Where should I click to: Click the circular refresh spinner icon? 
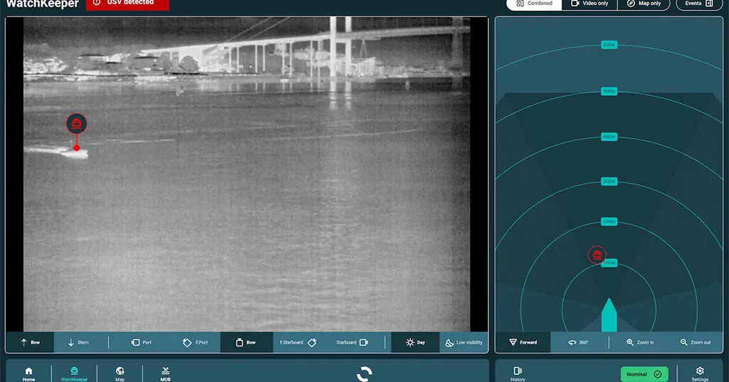click(x=364, y=373)
